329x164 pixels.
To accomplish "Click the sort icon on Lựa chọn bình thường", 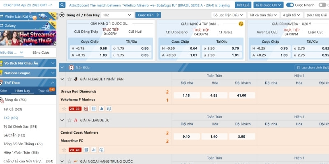I will 298,68.
